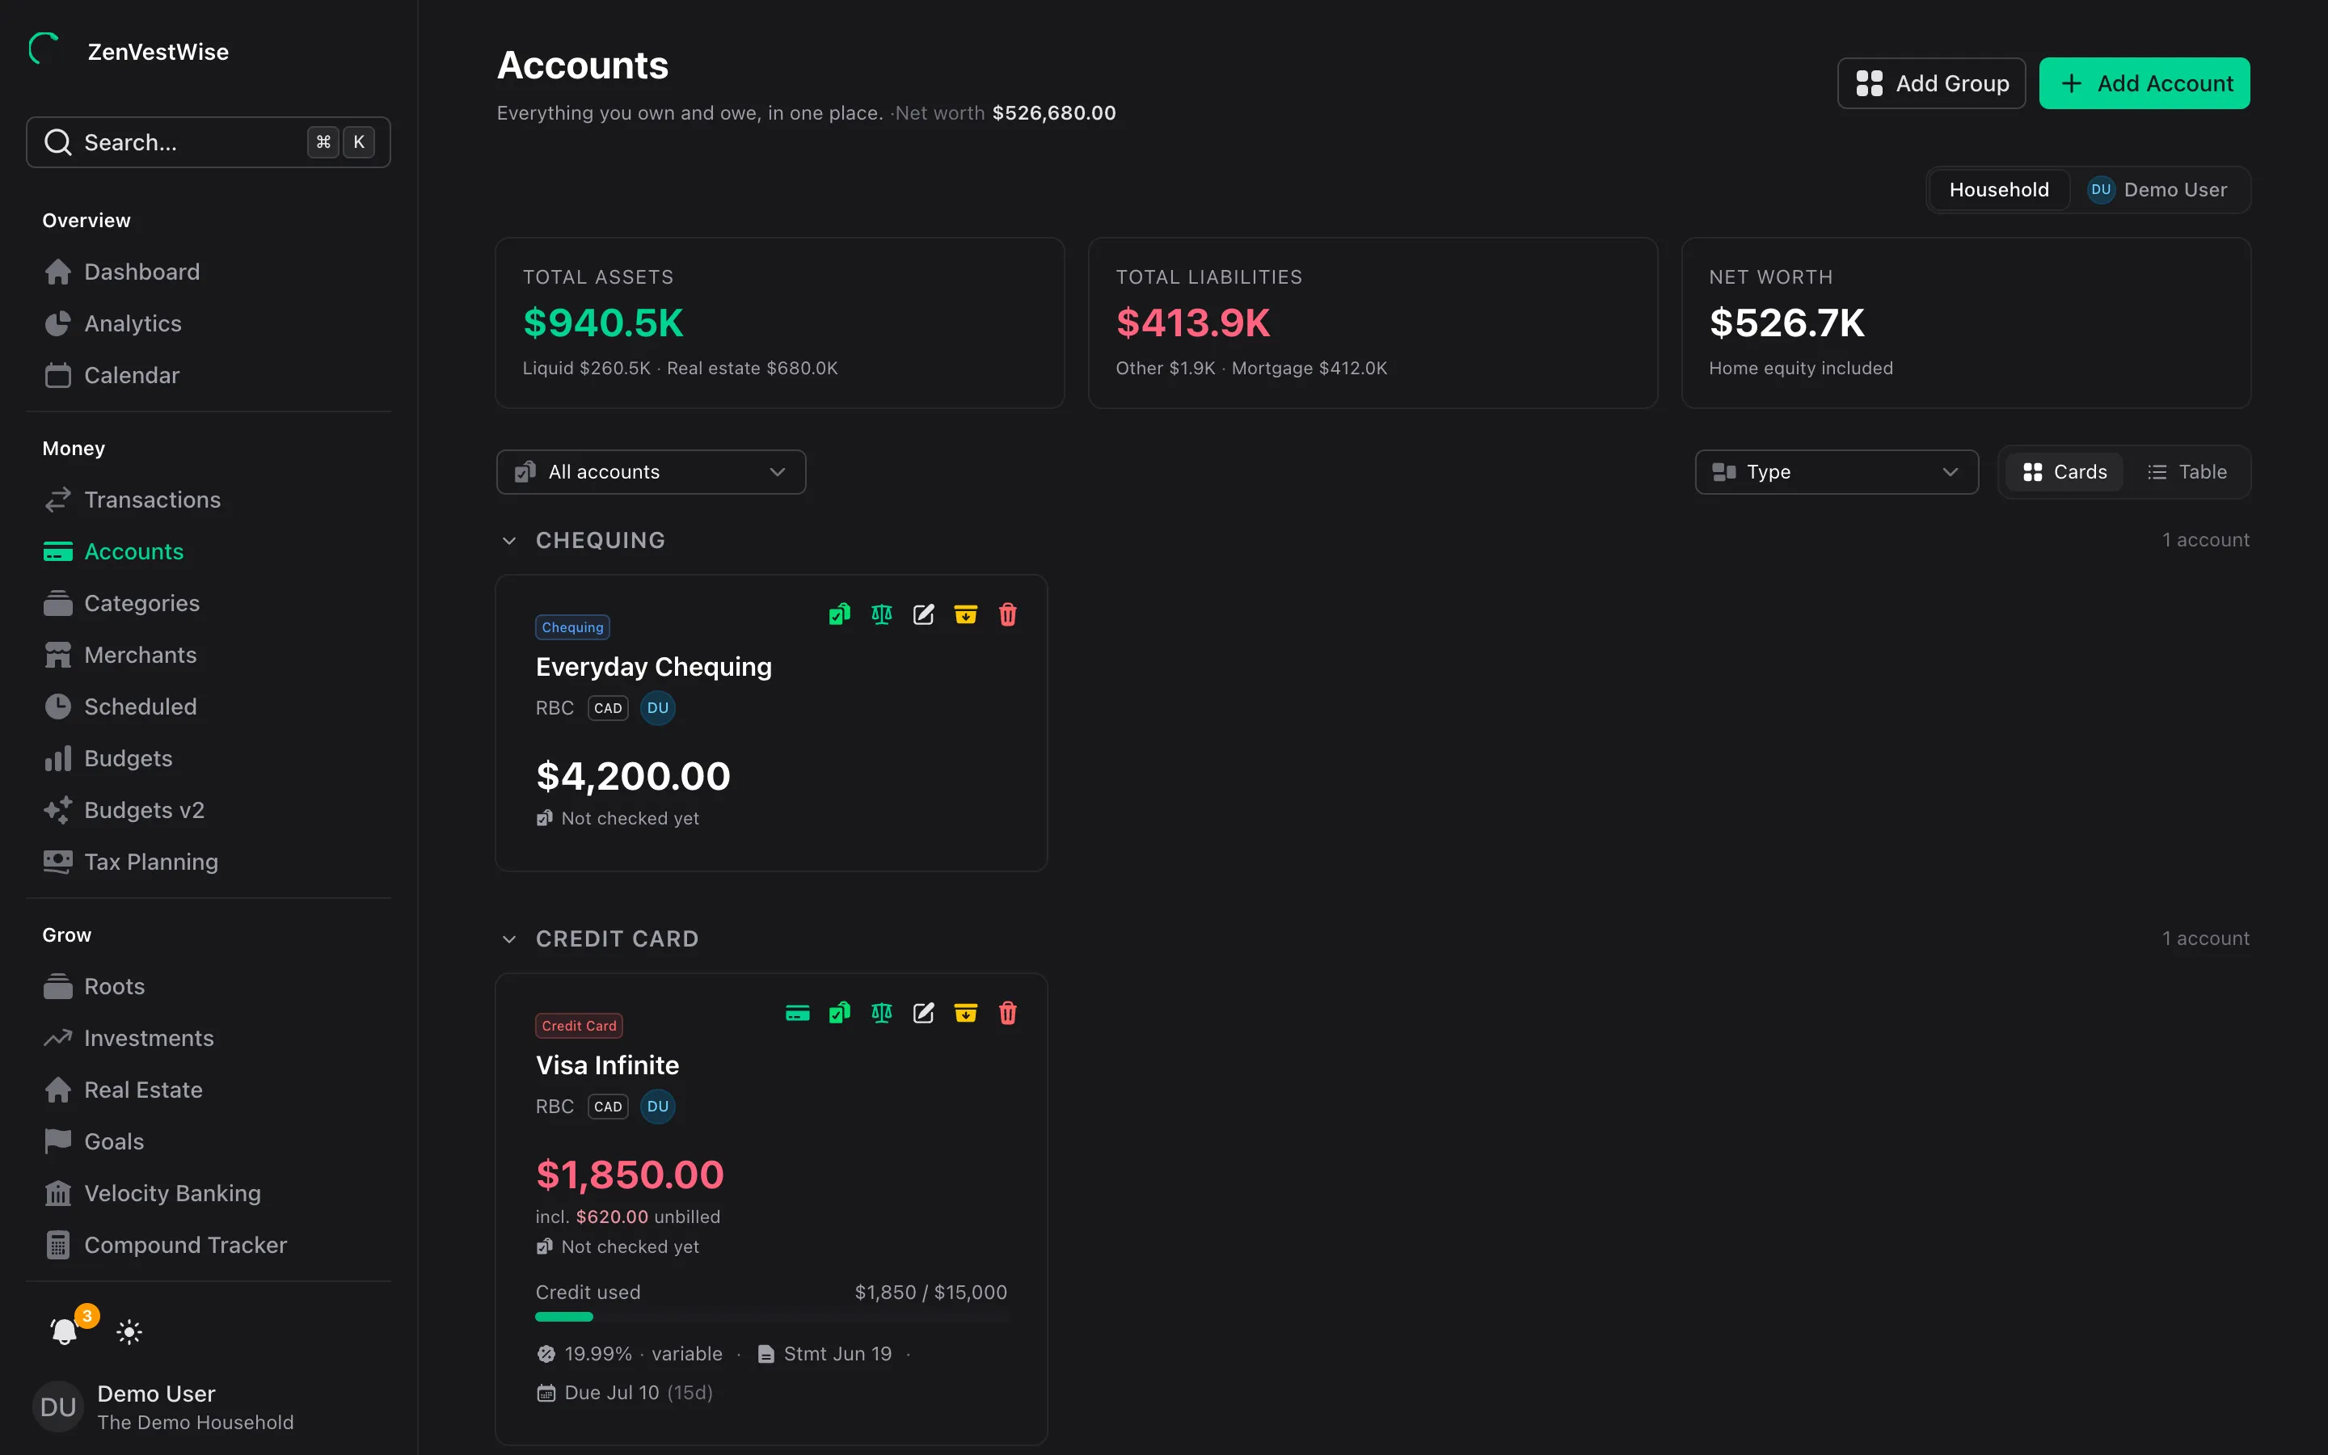Open Budgets in the sidebar
The height and width of the screenshot is (1455, 2328).
click(x=208, y=758)
